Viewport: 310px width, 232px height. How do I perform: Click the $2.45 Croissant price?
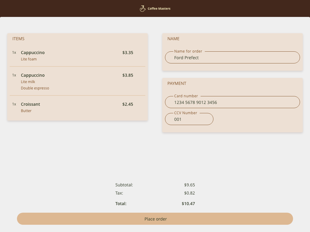tap(127, 104)
